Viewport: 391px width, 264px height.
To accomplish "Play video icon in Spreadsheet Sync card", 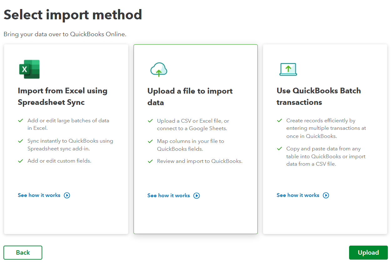I will pyautogui.click(x=67, y=195).
